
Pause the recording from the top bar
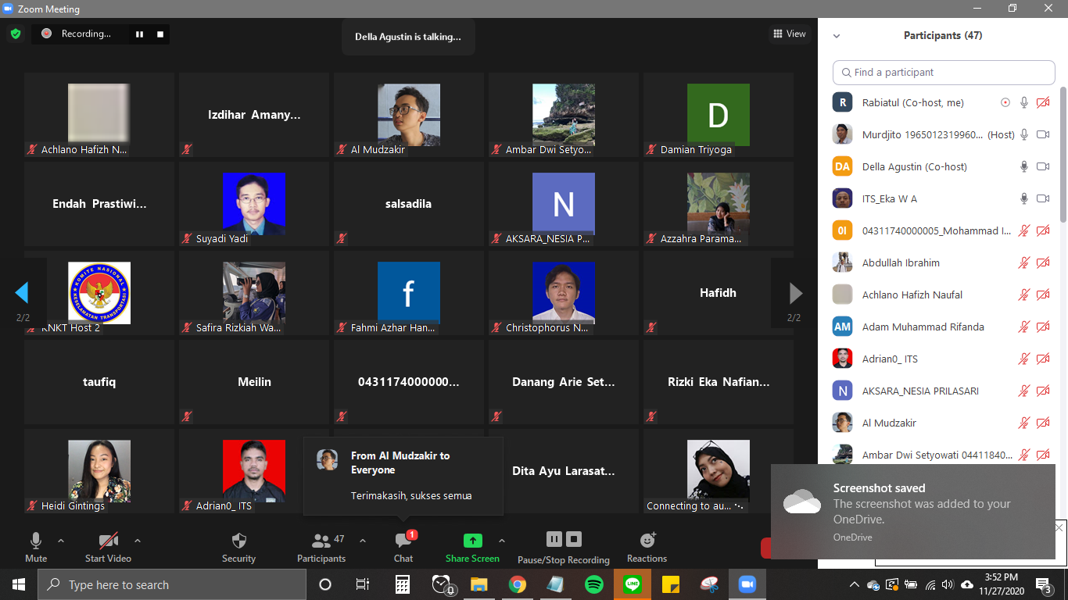[x=140, y=34]
